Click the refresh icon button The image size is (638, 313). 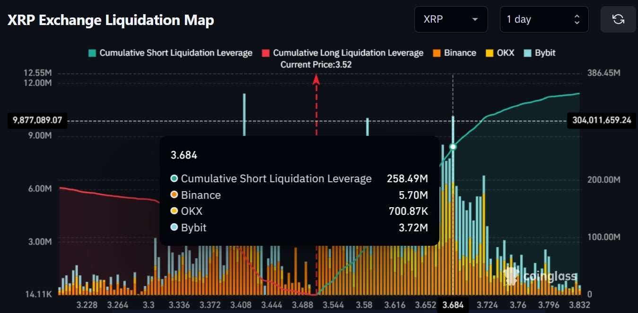[618, 19]
